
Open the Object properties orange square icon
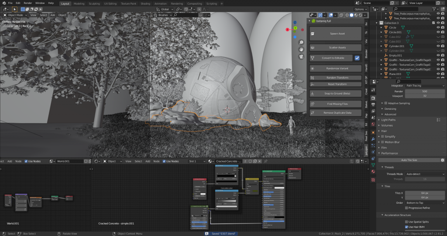(x=373, y=132)
